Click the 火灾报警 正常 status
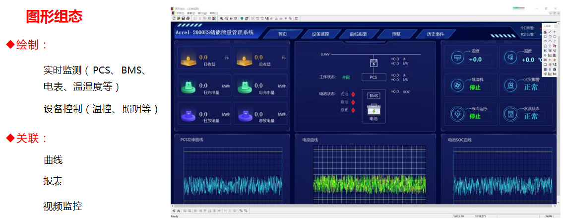Viewport: 563px width, 219px height. point(531,87)
